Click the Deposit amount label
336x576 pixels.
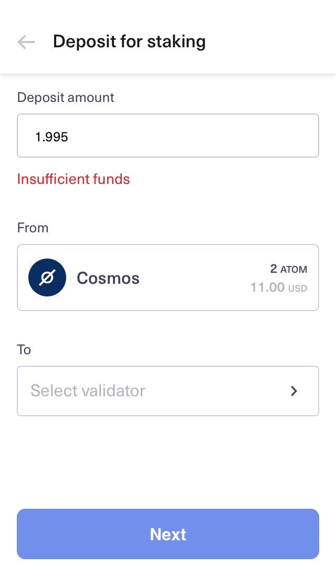click(66, 97)
